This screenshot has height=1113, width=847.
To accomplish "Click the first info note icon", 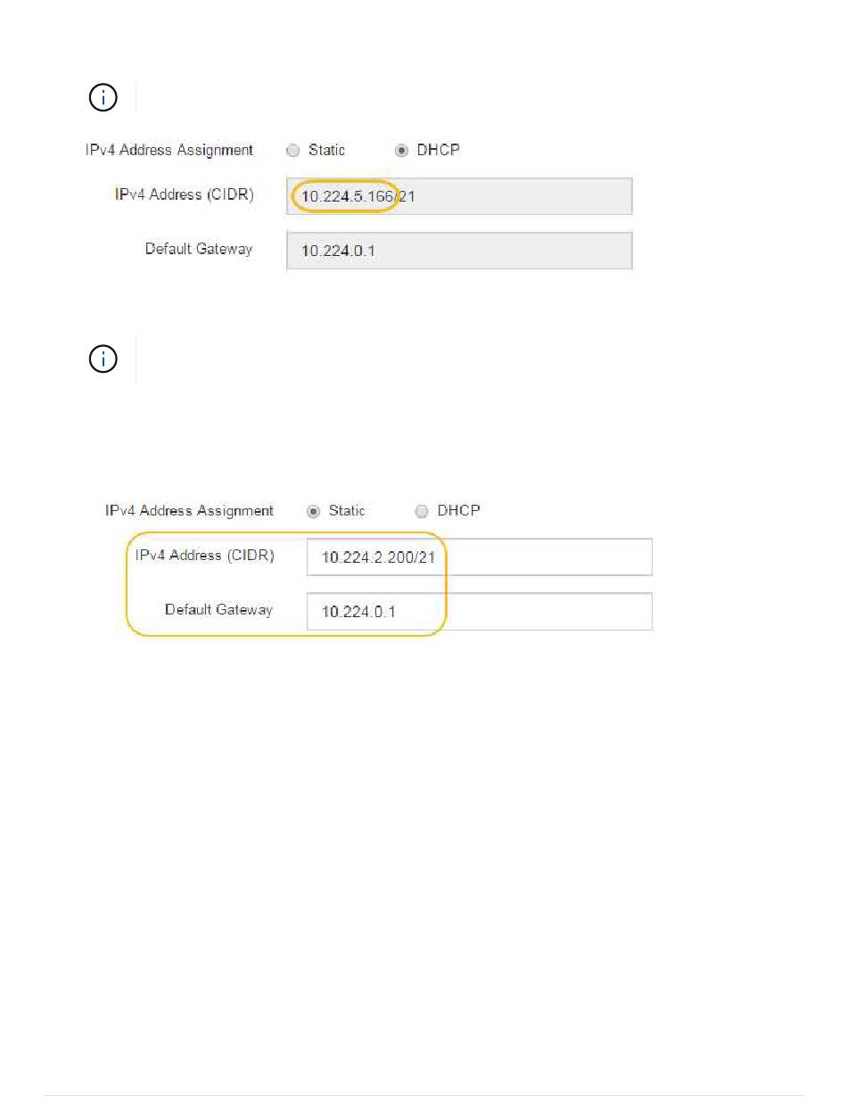I will pyautogui.click(x=103, y=98).
